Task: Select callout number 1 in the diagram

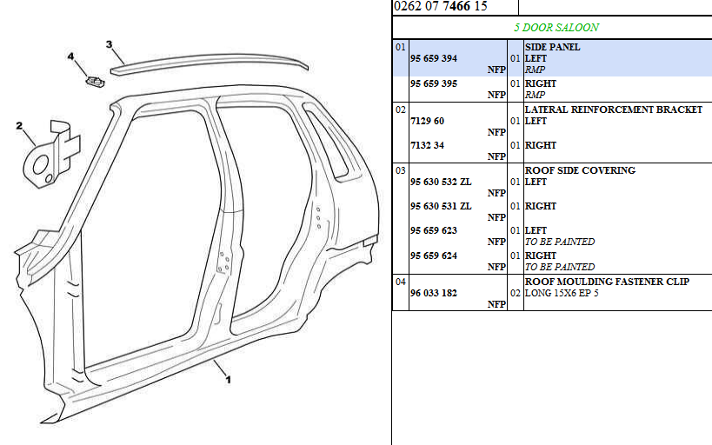Action: pos(228,379)
